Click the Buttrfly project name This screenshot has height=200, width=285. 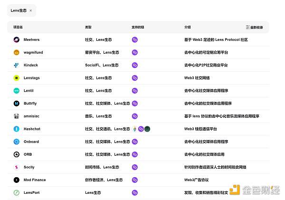[30, 103]
